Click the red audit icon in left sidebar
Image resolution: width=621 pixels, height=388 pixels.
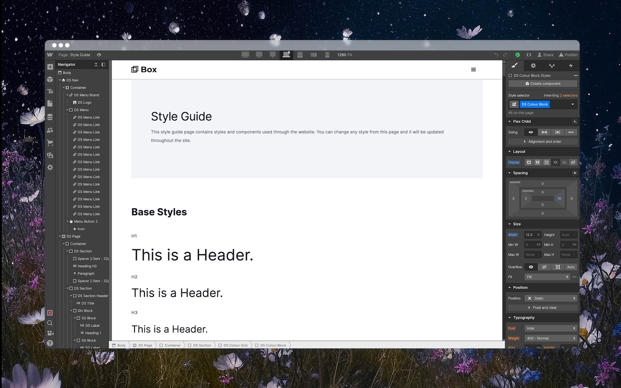click(x=50, y=313)
